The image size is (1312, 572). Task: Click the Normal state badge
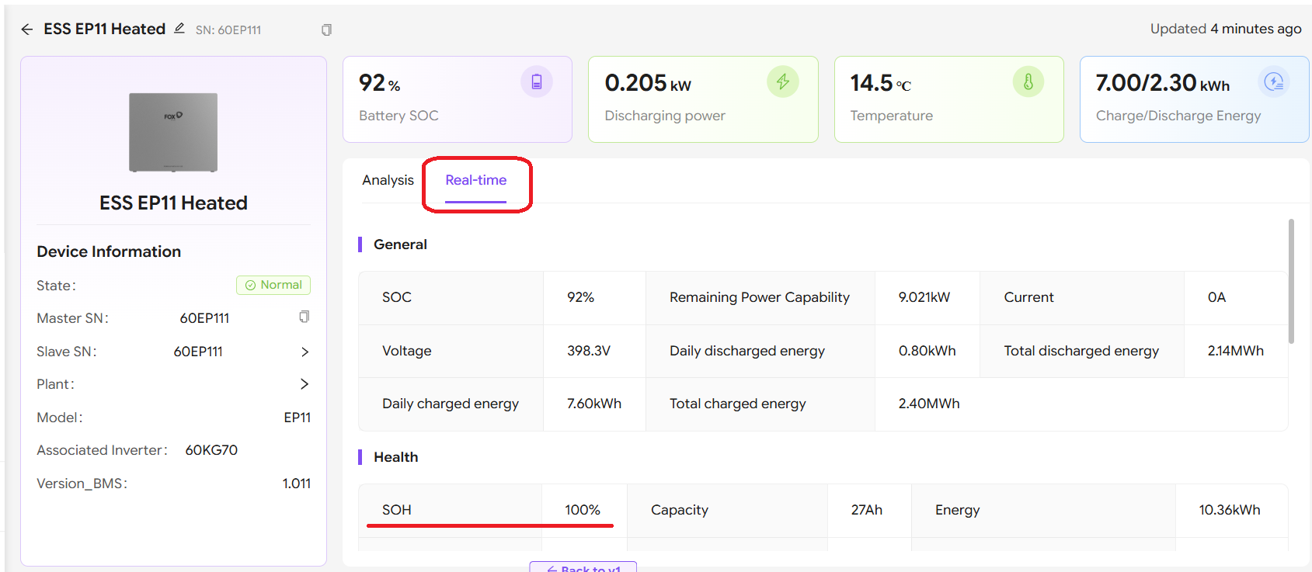[x=273, y=285]
